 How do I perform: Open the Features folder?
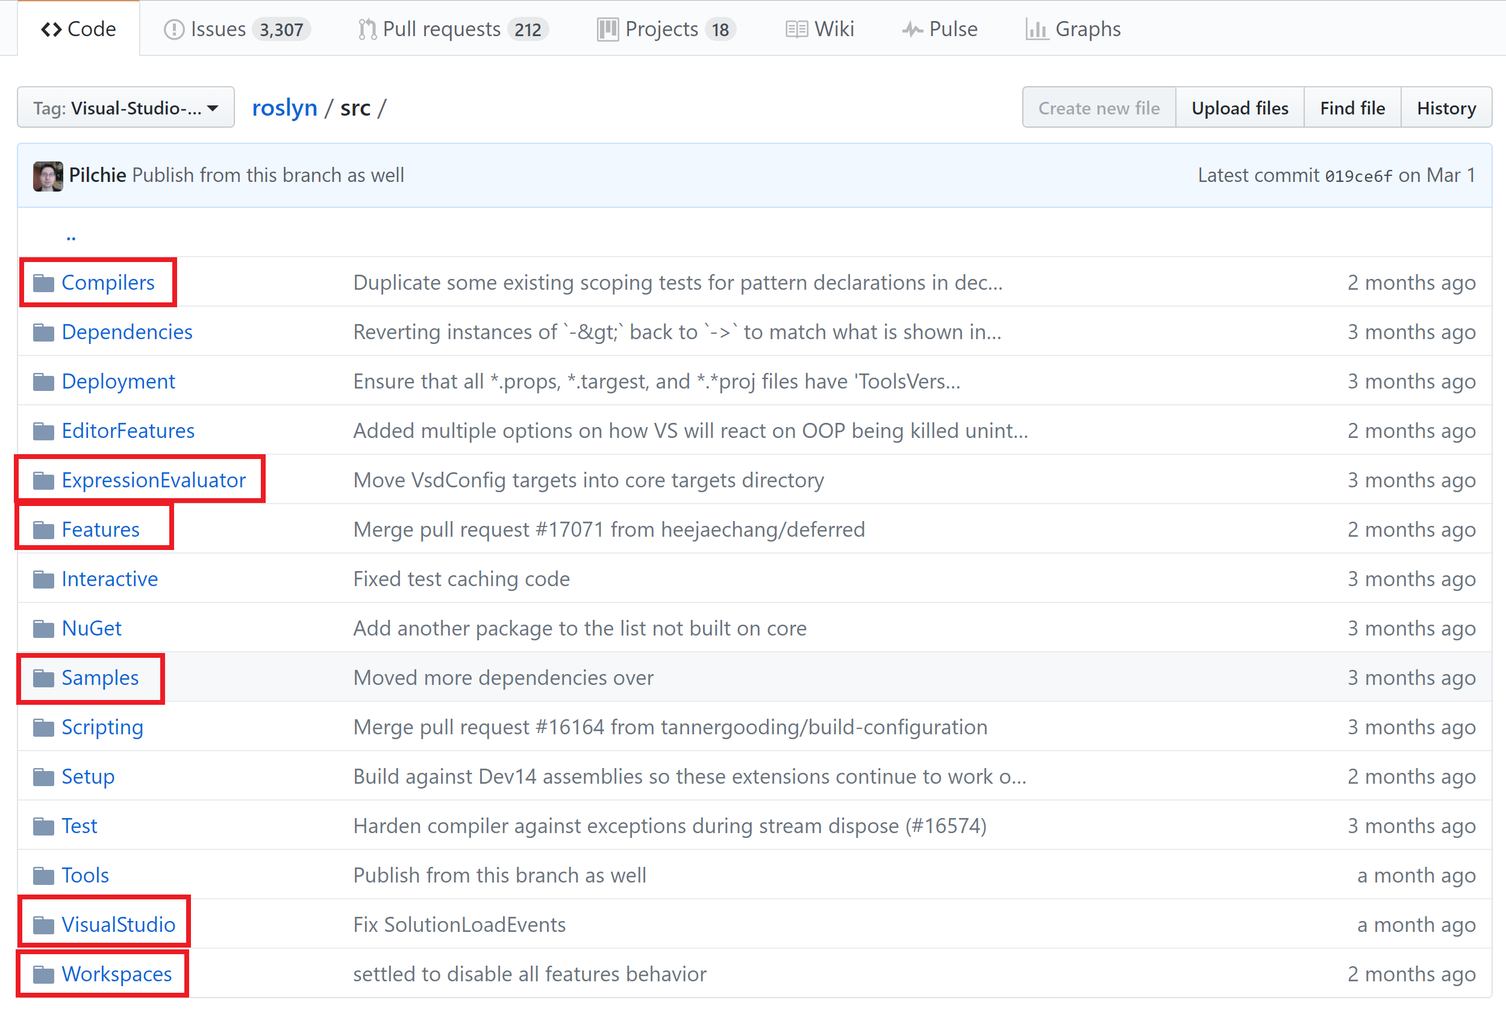(x=101, y=529)
